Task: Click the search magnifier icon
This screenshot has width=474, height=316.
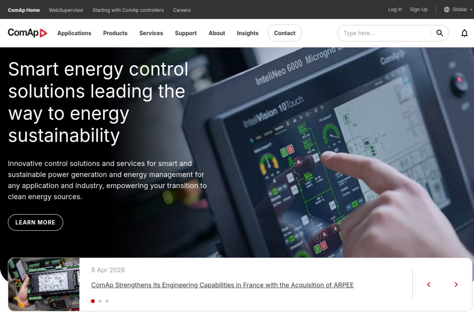Action: (x=440, y=33)
